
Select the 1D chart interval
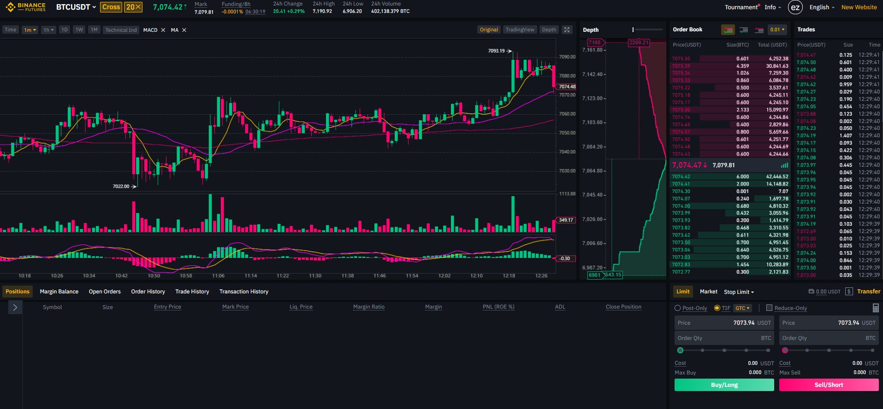[x=65, y=30]
